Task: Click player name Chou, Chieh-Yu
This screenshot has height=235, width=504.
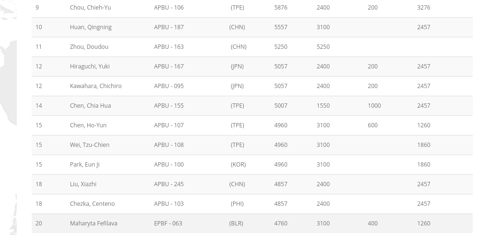Action: 90,8
